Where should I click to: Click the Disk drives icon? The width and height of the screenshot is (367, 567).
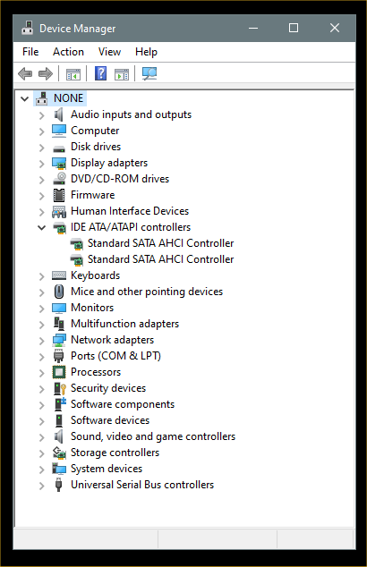[59, 148]
